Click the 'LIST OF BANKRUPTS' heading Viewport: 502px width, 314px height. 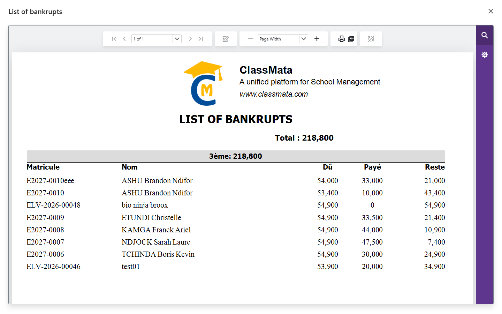point(236,119)
